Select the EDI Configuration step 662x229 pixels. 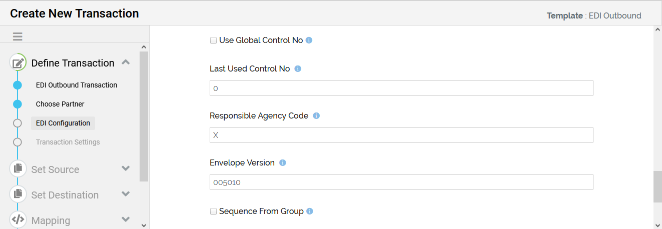63,123
